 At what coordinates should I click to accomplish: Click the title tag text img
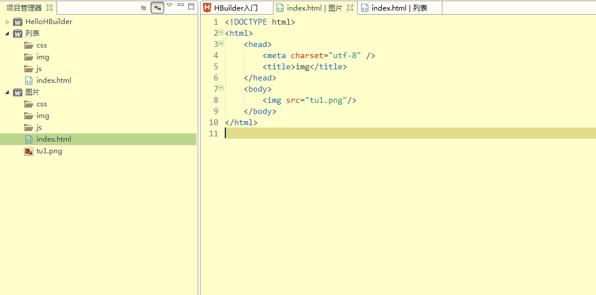[302, 67]
